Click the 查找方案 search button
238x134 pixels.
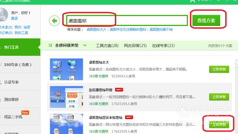[206, 21]
